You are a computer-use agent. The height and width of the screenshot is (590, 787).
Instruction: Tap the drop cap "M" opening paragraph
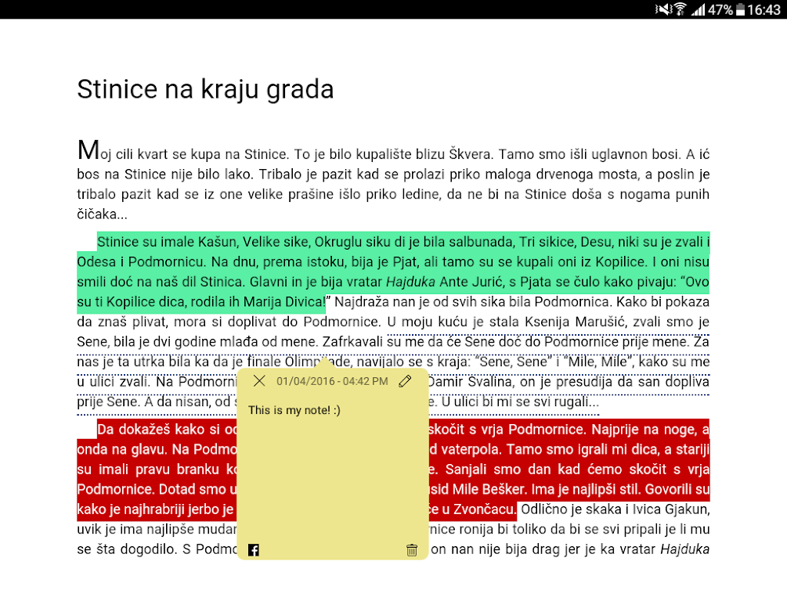point(88,149)
